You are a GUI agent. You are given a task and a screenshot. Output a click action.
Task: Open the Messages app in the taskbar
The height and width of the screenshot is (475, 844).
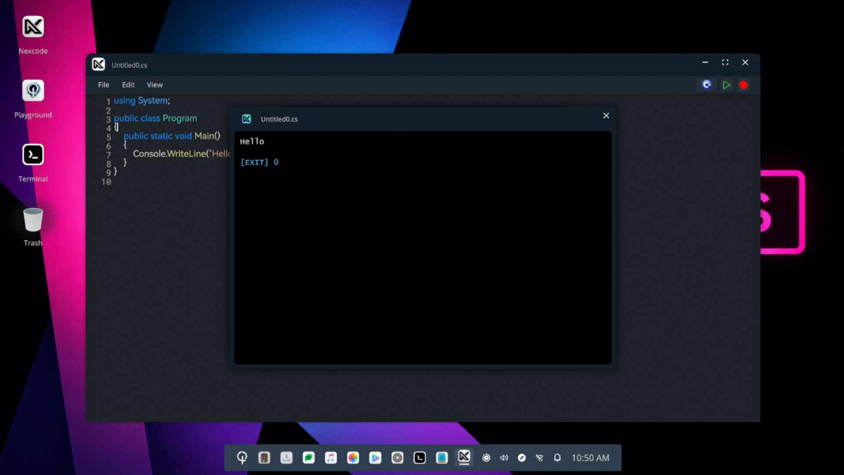tap(309, 457)
